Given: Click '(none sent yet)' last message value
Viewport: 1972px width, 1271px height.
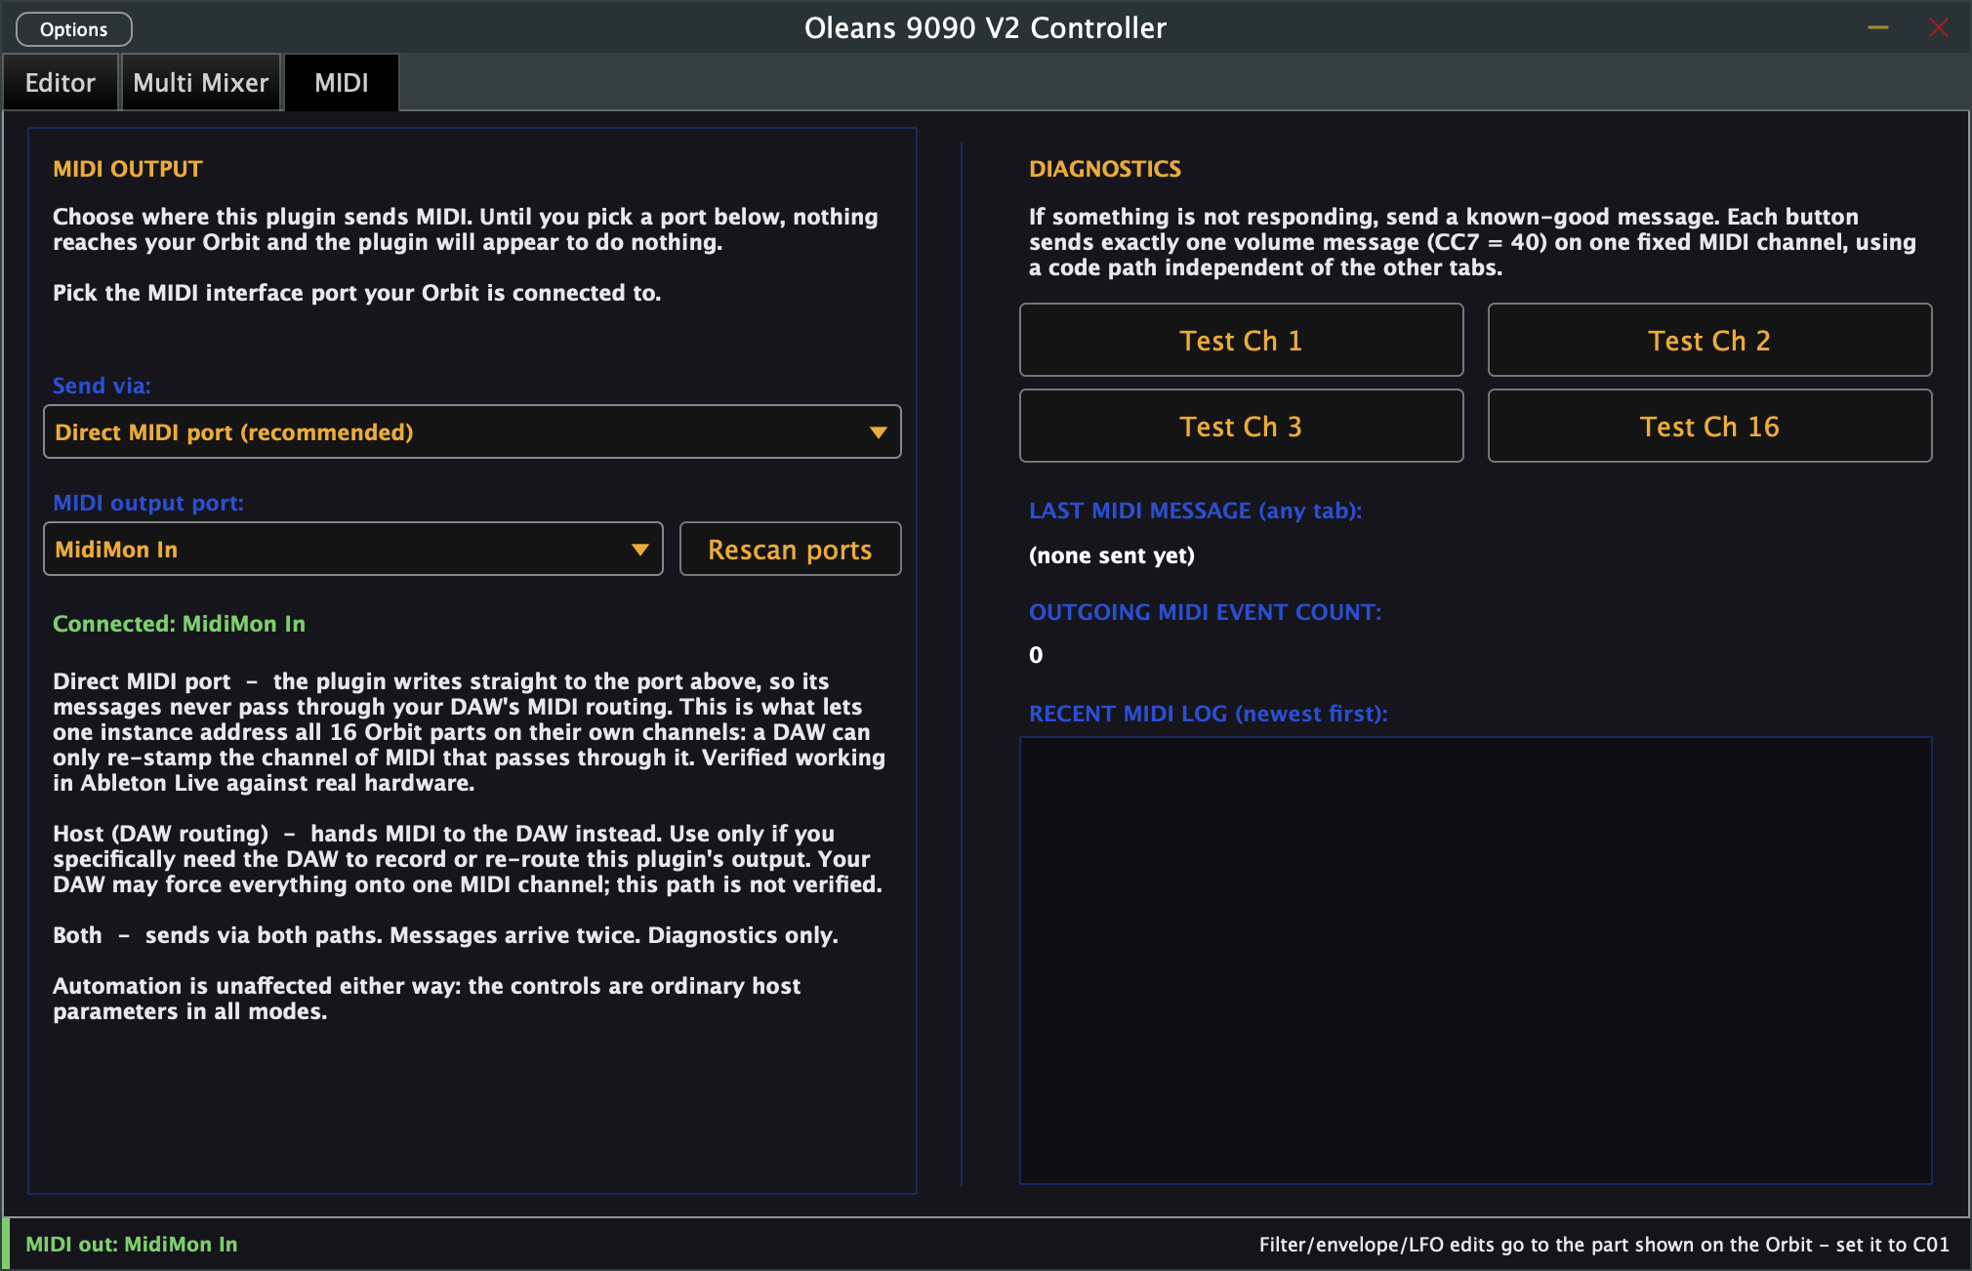Looking at the screenshot, I should coord(1112,555).
